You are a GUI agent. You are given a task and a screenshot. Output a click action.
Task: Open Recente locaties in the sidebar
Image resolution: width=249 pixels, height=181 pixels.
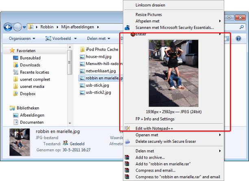(31, 72)
